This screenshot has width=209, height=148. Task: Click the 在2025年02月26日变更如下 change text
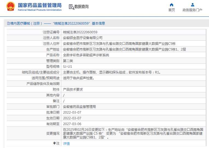(x=133, y=133)
